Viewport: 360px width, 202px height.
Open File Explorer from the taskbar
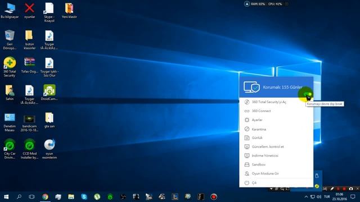tap(71, 197)
